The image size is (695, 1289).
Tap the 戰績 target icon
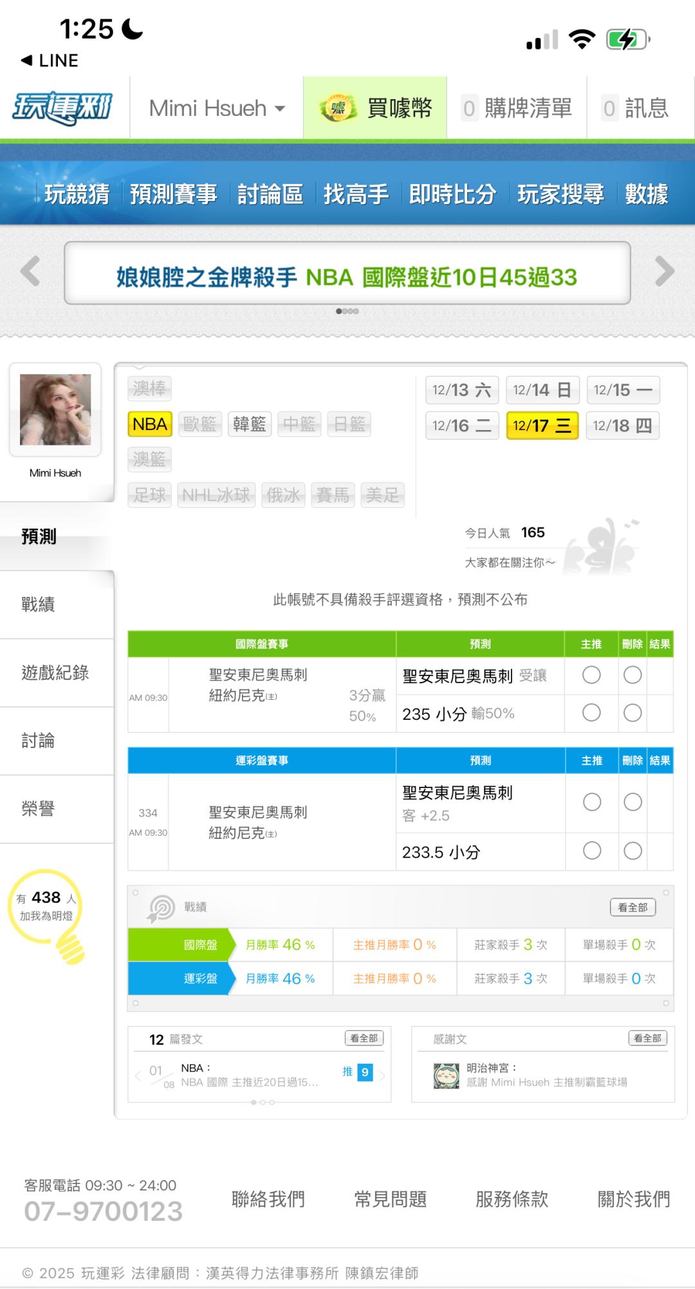tap(161, 908)
